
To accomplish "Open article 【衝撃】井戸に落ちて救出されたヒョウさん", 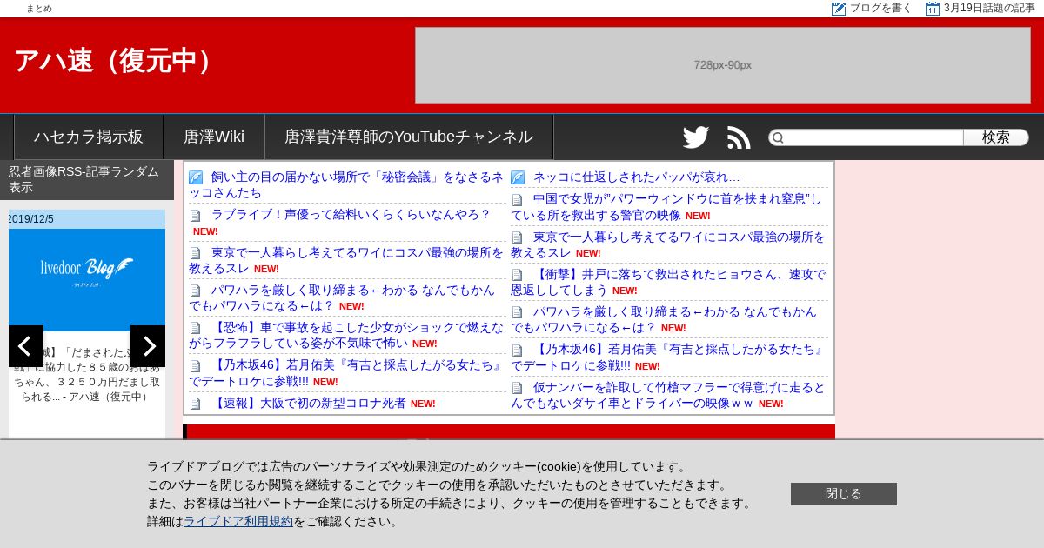I will pos(668,282).
